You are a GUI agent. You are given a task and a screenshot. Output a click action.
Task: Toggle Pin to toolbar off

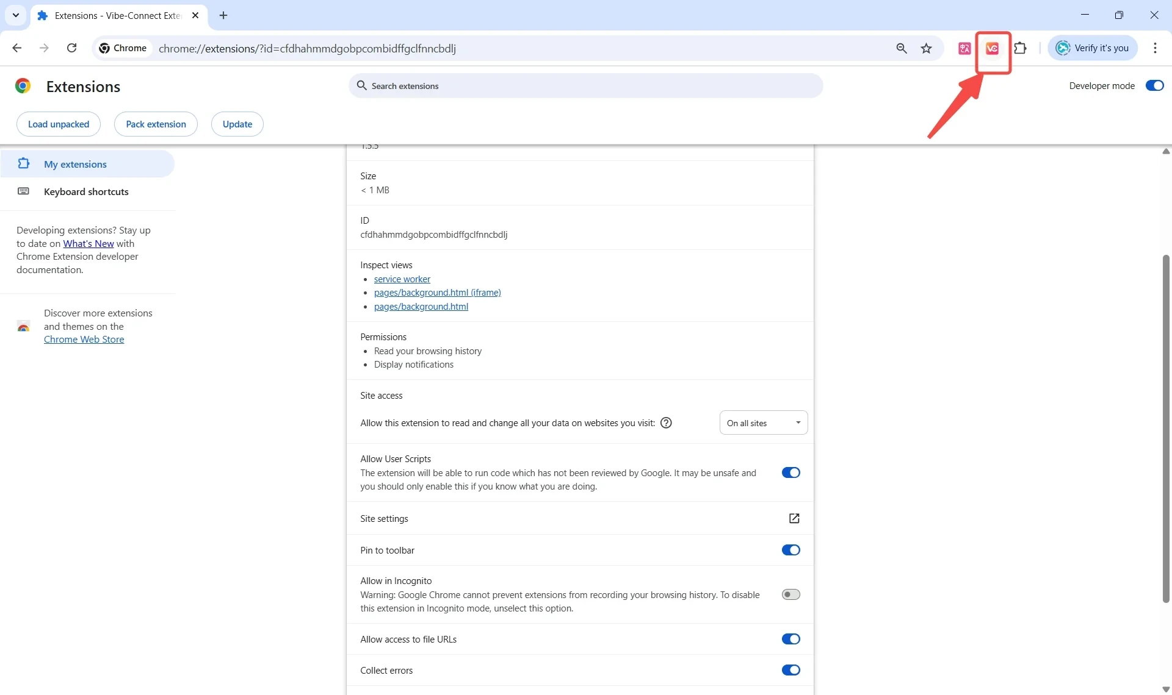click(x=790, y=550)
